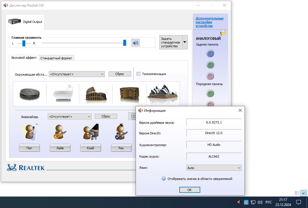Click the main volume slider handle
Viewport: 308px width, 208px height.
pyautogui.click(x=124, y=43)
